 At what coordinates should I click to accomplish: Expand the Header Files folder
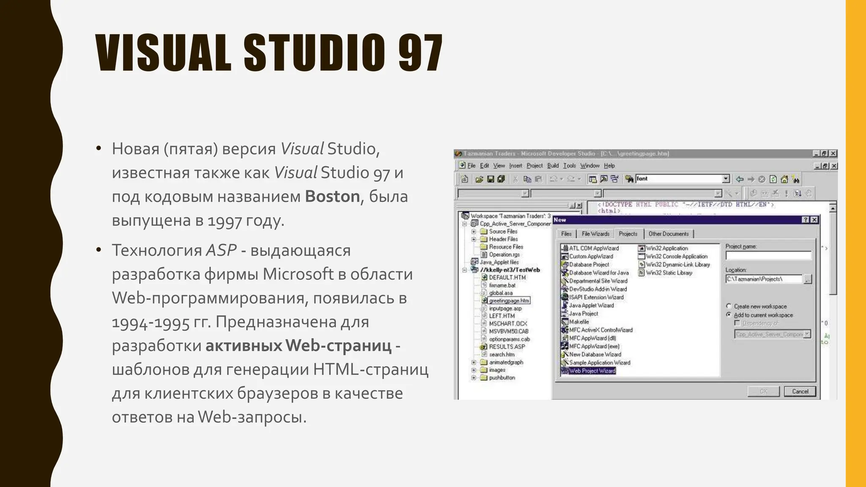[x=474, y=239]
